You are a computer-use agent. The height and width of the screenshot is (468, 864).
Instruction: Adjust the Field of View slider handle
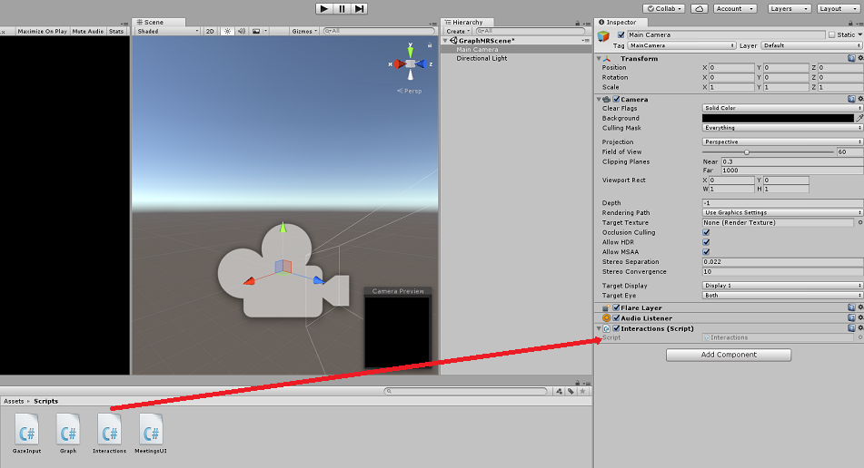click(747, 152)
